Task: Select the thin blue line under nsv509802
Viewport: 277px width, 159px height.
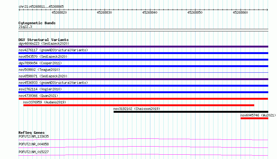Action: tap(143, 72)
